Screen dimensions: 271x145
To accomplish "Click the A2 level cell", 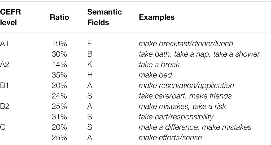I will tap(5, 65).
